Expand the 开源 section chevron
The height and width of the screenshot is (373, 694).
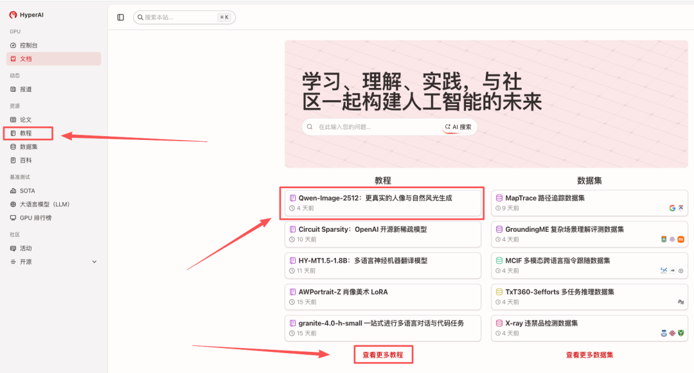(94, 261)
